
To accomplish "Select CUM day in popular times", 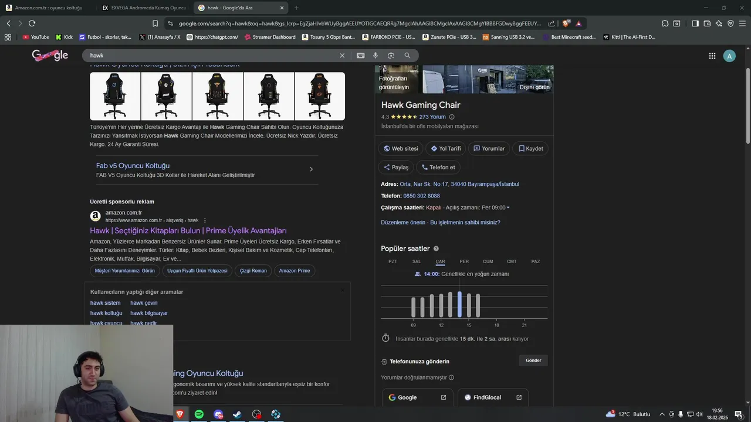I will [x=488, y=261].
